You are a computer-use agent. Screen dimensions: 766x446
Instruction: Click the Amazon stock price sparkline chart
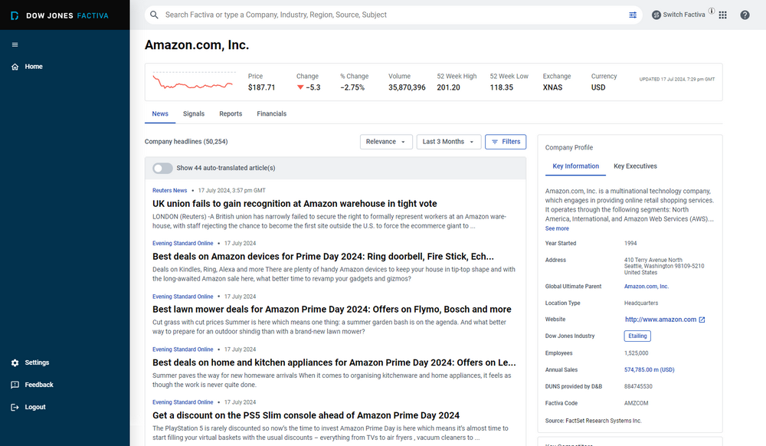point(194,81)
